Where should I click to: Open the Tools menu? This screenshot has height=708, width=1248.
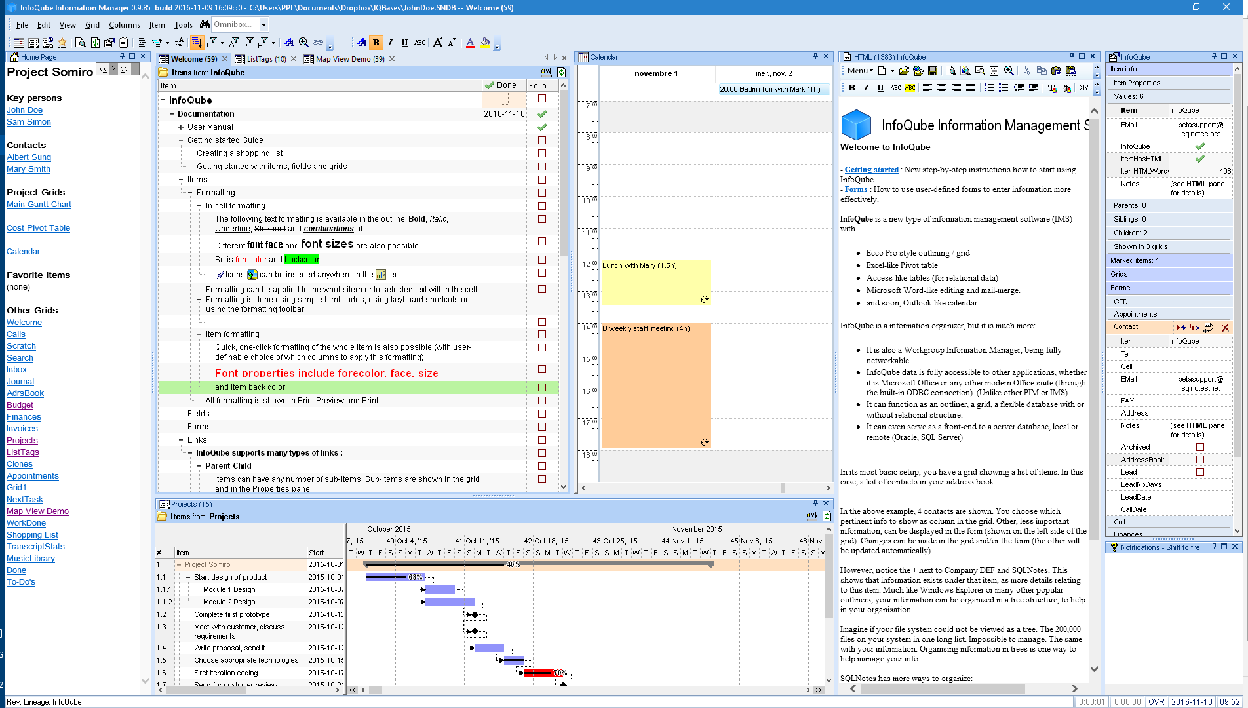(x=184, y=25)
